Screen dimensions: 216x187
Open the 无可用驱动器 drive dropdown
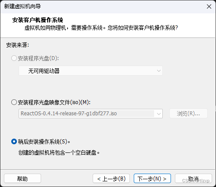(90, 71)
